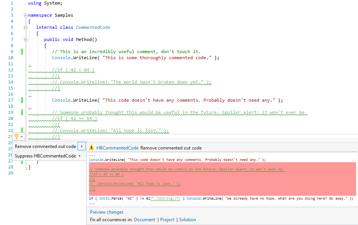Click the '//if ( 42 < 64 )' comment
This screenshot has width=358, height=225.
coord(73,70)
